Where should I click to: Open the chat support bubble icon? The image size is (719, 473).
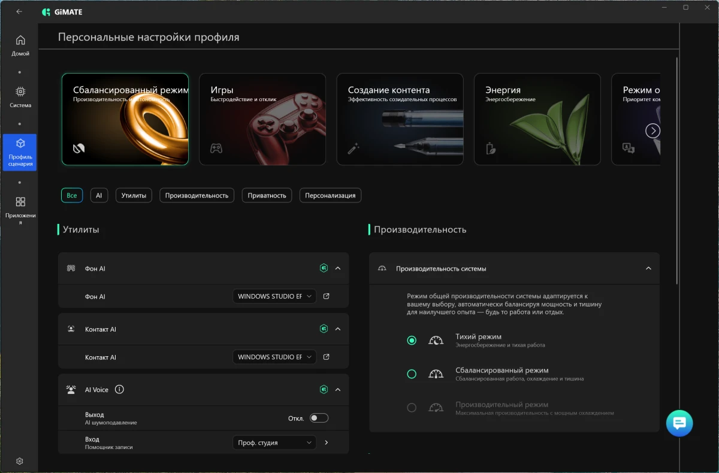click(x=679, y=423)
